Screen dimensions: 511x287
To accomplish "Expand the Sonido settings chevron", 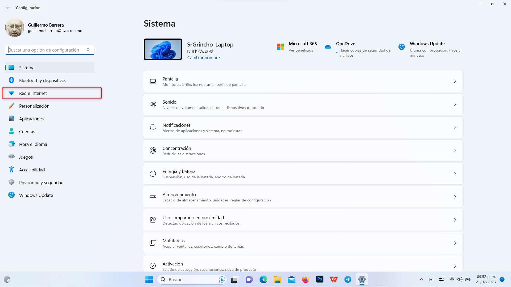I will (455, 104).
